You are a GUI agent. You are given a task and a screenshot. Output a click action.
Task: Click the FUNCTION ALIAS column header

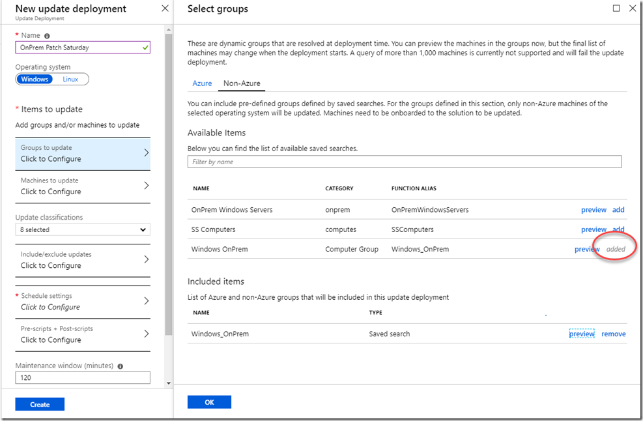414,188
